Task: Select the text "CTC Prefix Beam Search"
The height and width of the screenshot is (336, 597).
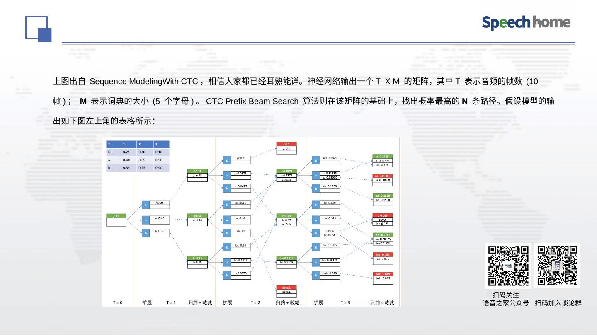Action: pyautogui.click(x=252, y=101)
